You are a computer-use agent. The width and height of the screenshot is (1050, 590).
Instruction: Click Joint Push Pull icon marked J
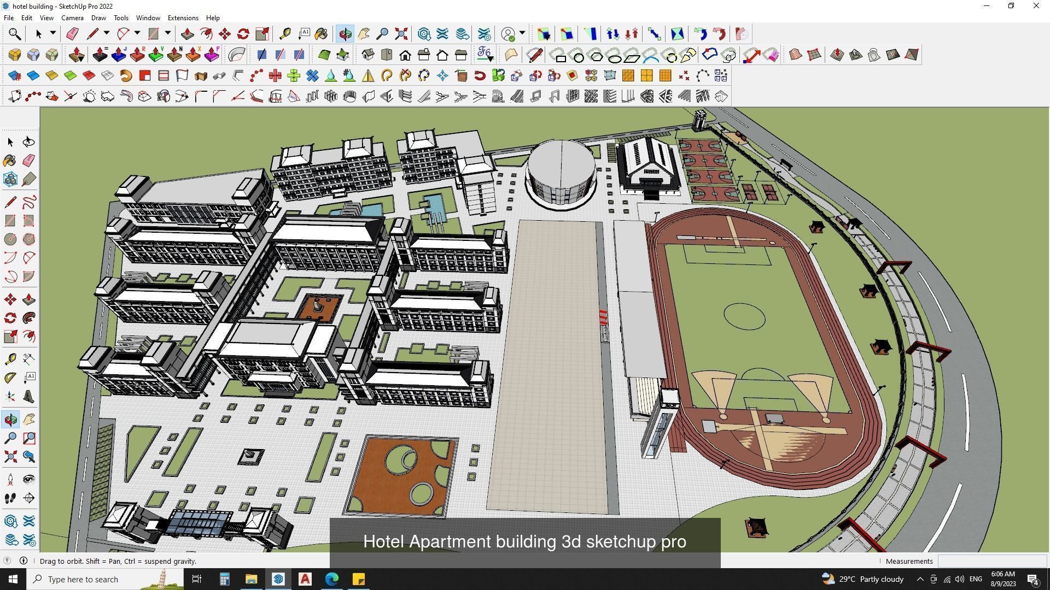tap(119, 55)
